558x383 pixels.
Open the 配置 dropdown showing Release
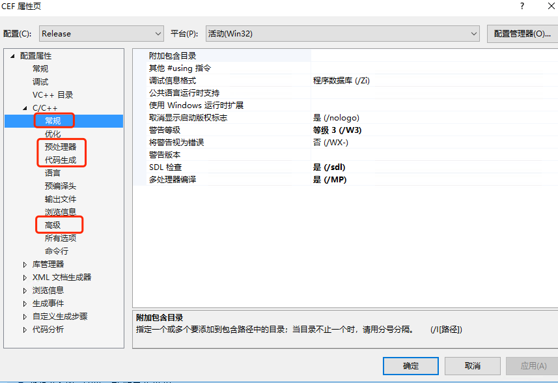[x=101, y=33]
